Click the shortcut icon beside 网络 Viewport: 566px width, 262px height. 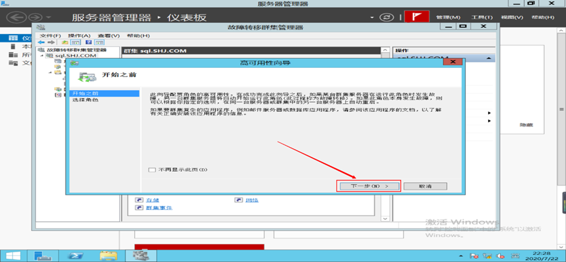[238, 200]
